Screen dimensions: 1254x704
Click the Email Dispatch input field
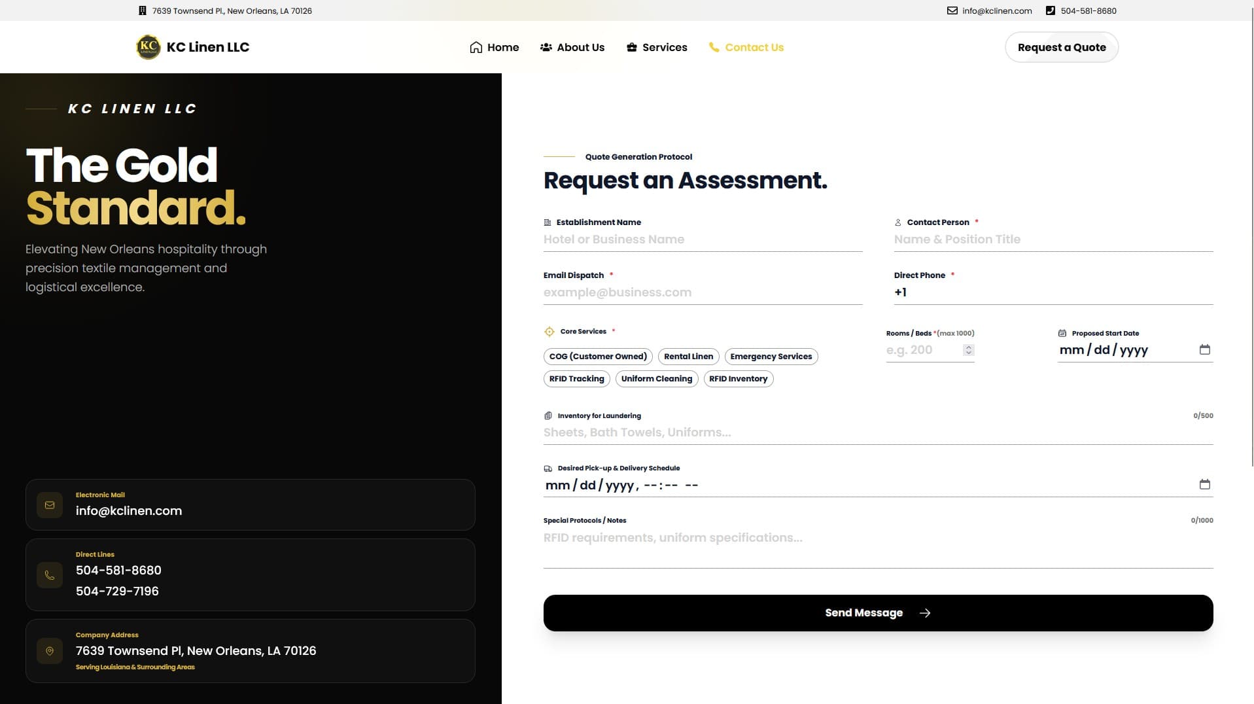(703, 292)
